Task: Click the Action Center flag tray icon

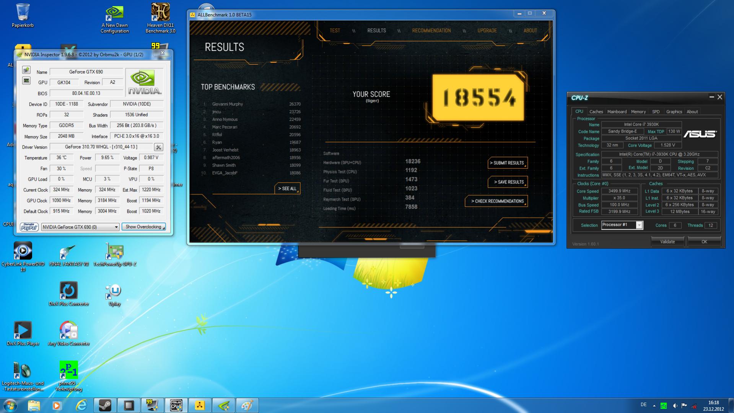Action: 684,406
